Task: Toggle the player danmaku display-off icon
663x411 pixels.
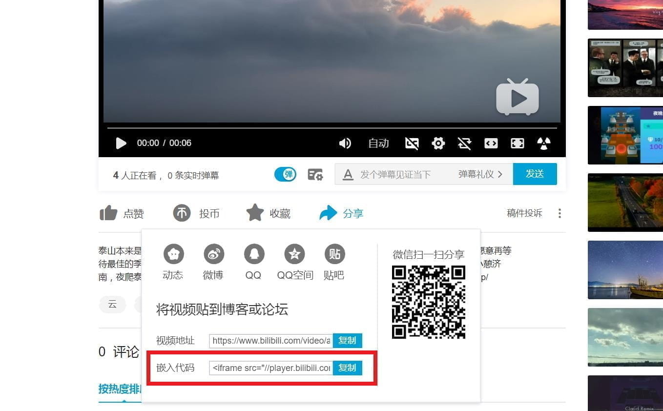Action: point(412,143)
